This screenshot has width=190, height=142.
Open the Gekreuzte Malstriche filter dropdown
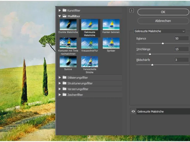[160, 31]
